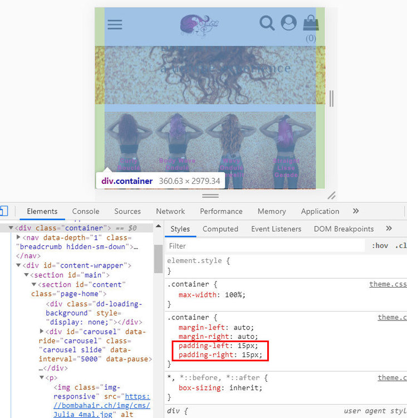Click the element tree scrollbar thumb
Screen dimensions: 407x418
[159, 259]
